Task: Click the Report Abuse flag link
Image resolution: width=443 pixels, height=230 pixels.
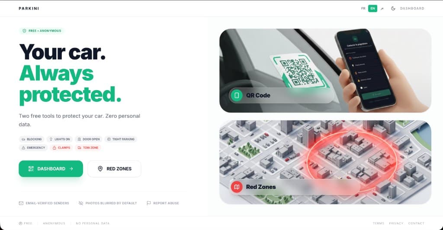Action: [x=163, y=203]
